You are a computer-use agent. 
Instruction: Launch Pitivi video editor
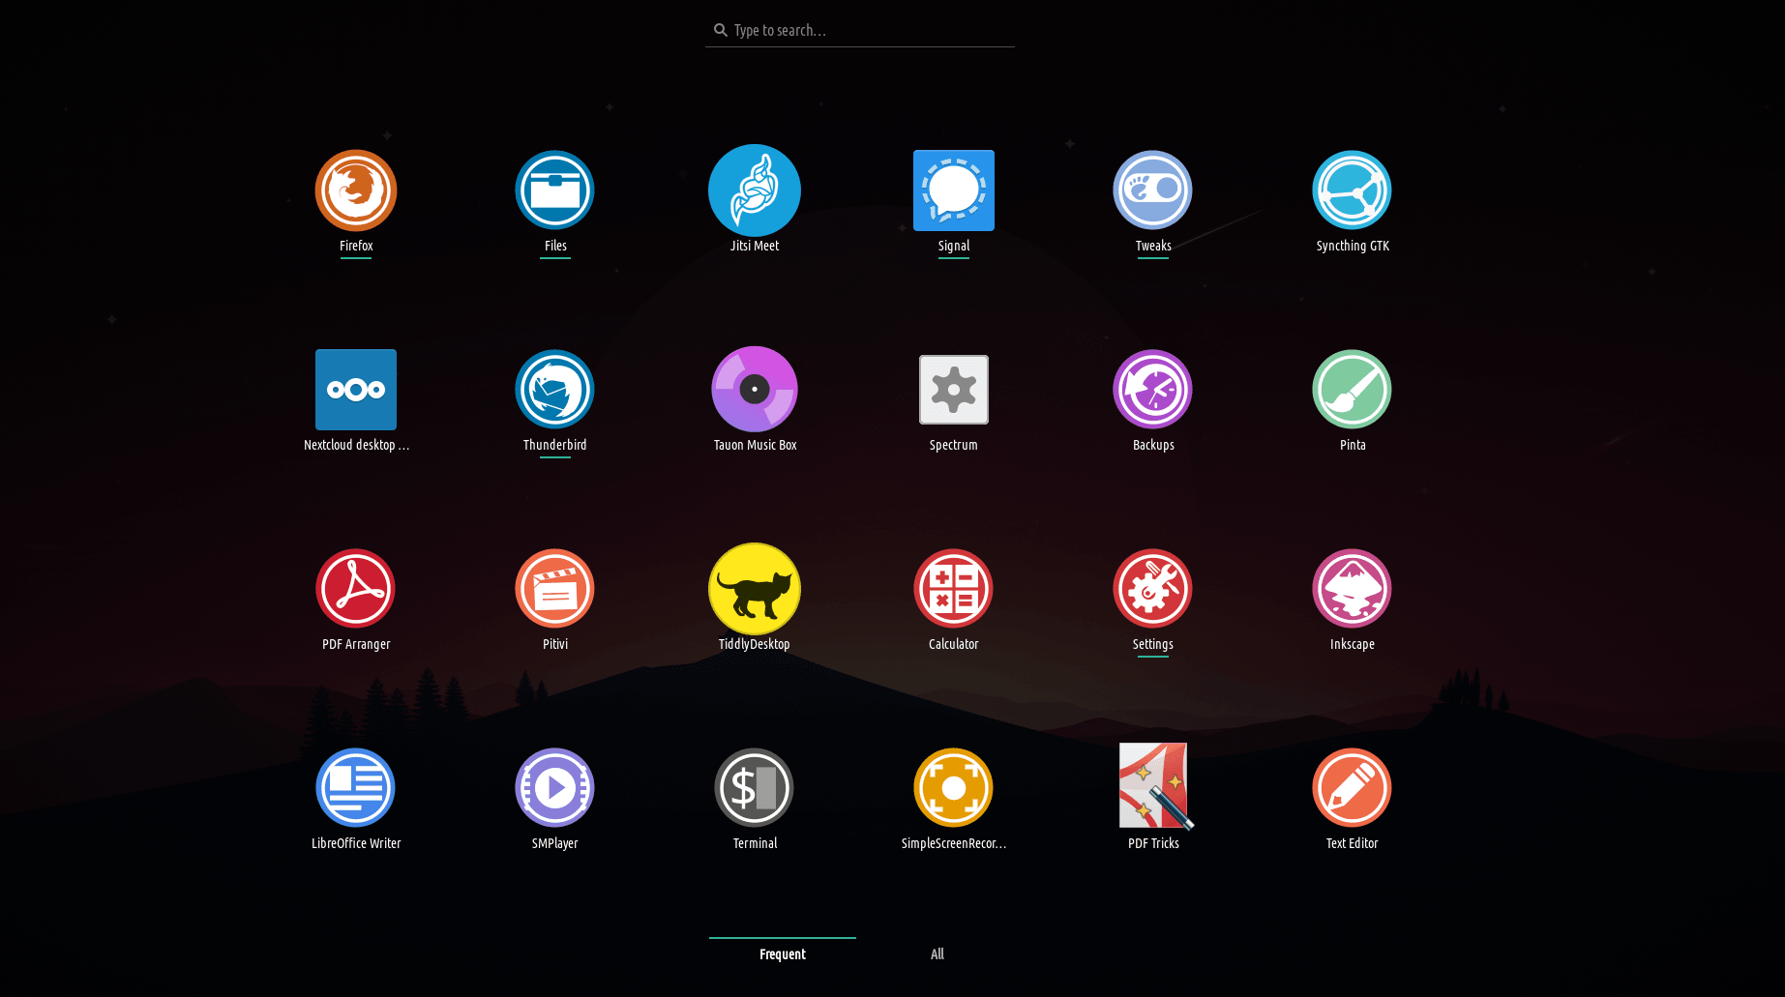pos(554,589)
